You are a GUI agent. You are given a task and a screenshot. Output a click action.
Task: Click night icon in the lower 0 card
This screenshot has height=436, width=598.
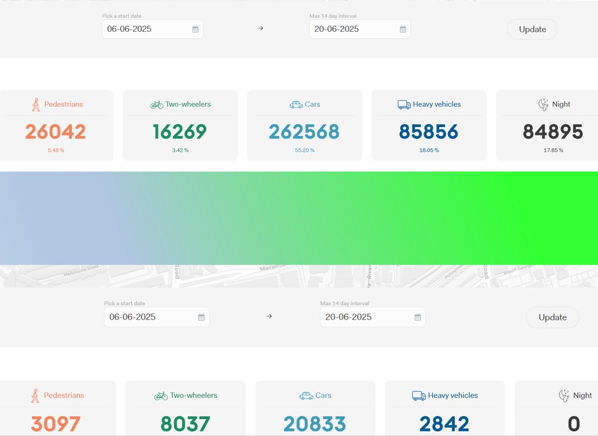pos(564,396)
